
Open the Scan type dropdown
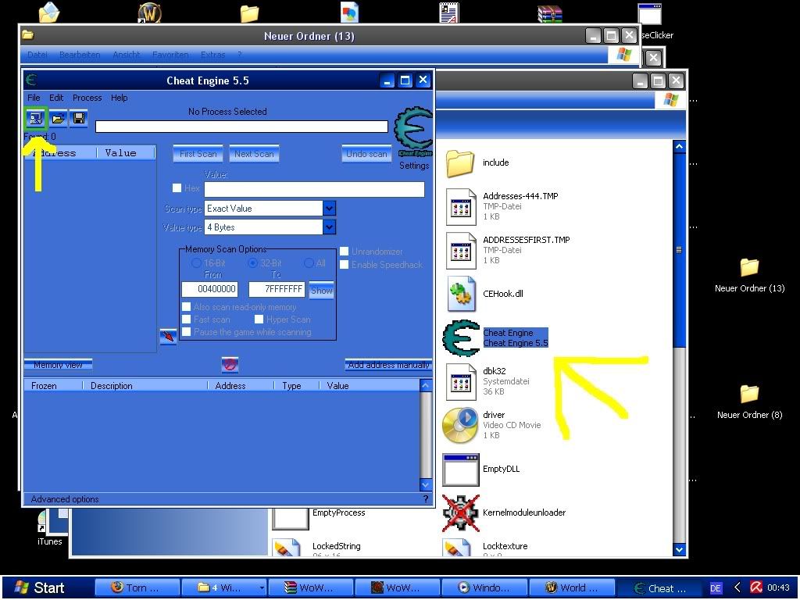pyautogui.click(x=329, y=208)
